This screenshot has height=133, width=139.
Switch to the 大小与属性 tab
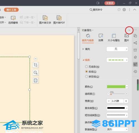point(114,38)
